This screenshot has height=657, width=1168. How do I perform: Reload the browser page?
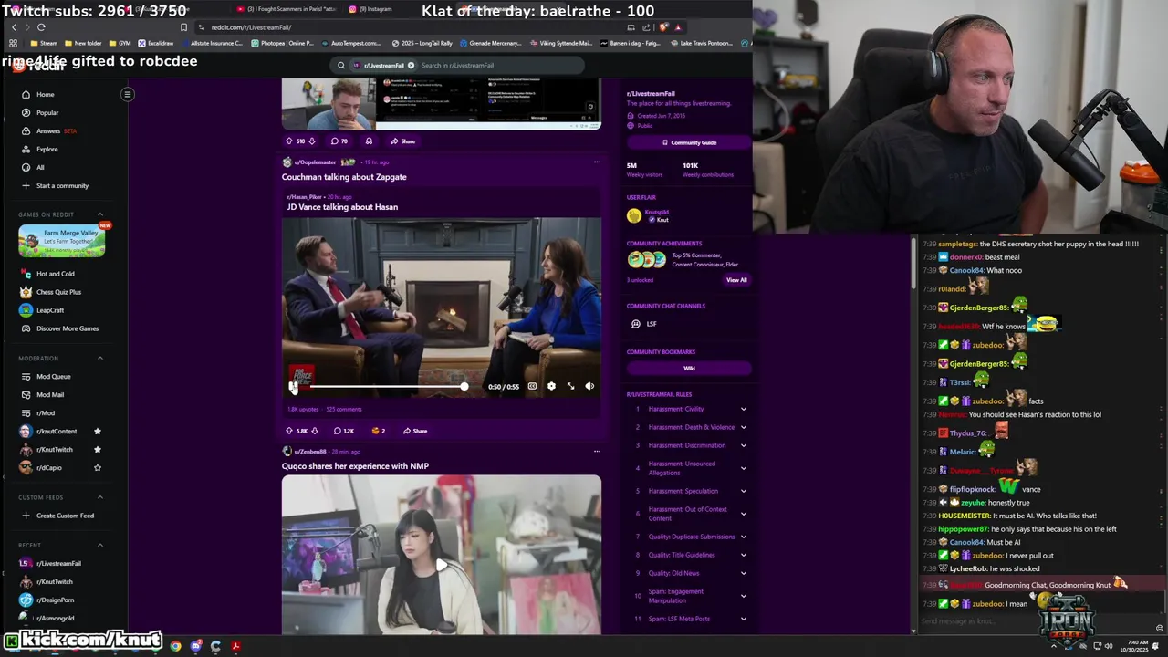(41, 27)
